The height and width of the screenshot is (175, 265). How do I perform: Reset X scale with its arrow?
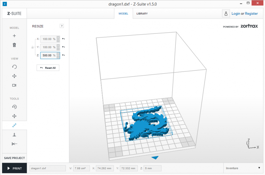(x=63, y=39)
